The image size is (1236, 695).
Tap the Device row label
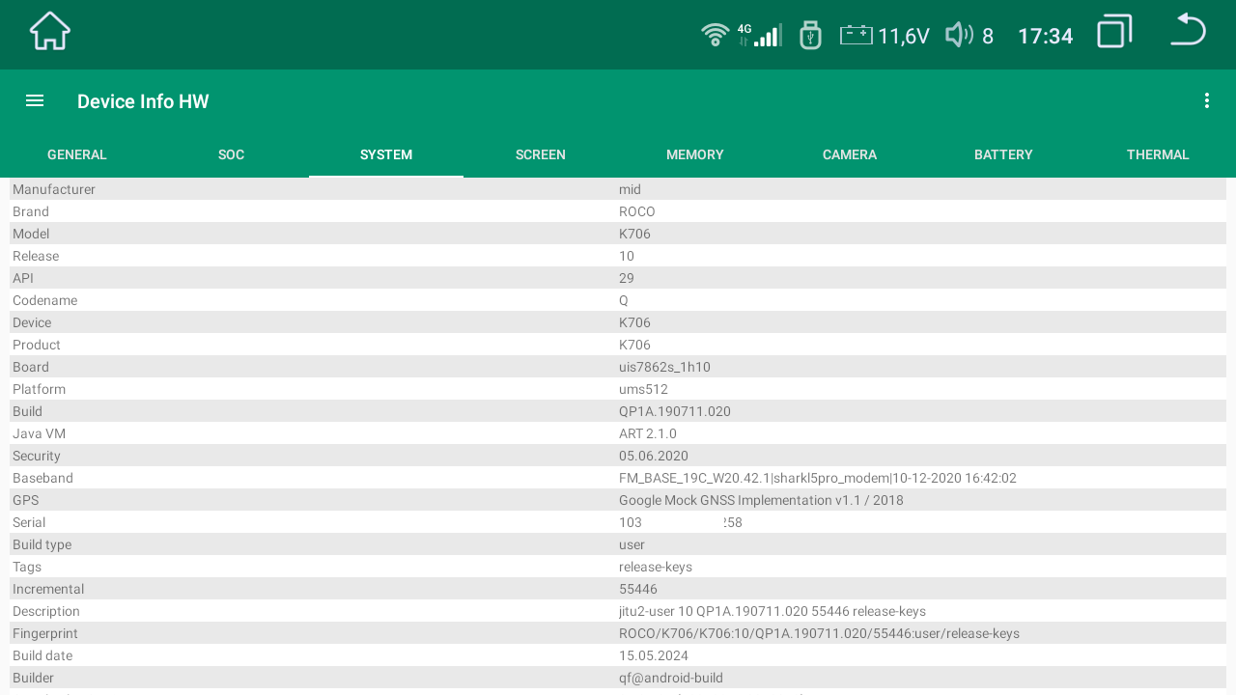pyautogui.click(x=32, y=322)
